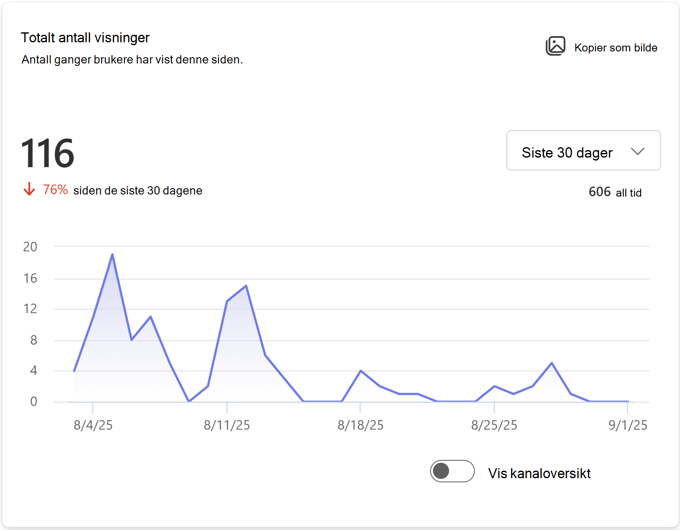Expand the time range chevron arrow
Screen dimensions: 680x530
point(638,151)
